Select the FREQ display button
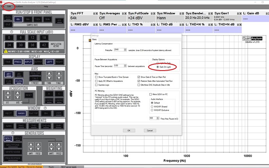The width and height of the screenshot is (269, 168). coord(18,62)
